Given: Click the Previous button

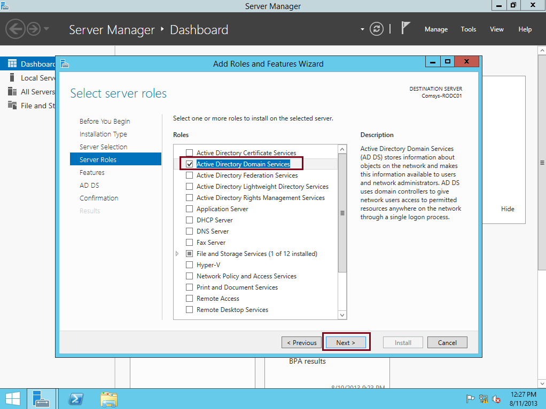Looking at the screenshot, I should [x=301, y=343].
